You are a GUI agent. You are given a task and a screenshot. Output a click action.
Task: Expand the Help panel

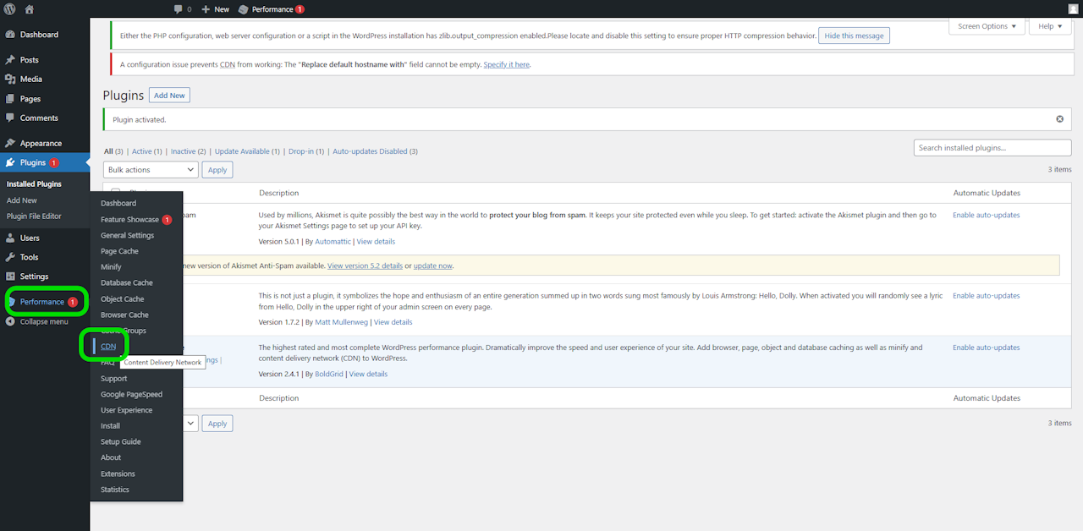tap(1051, 26)
